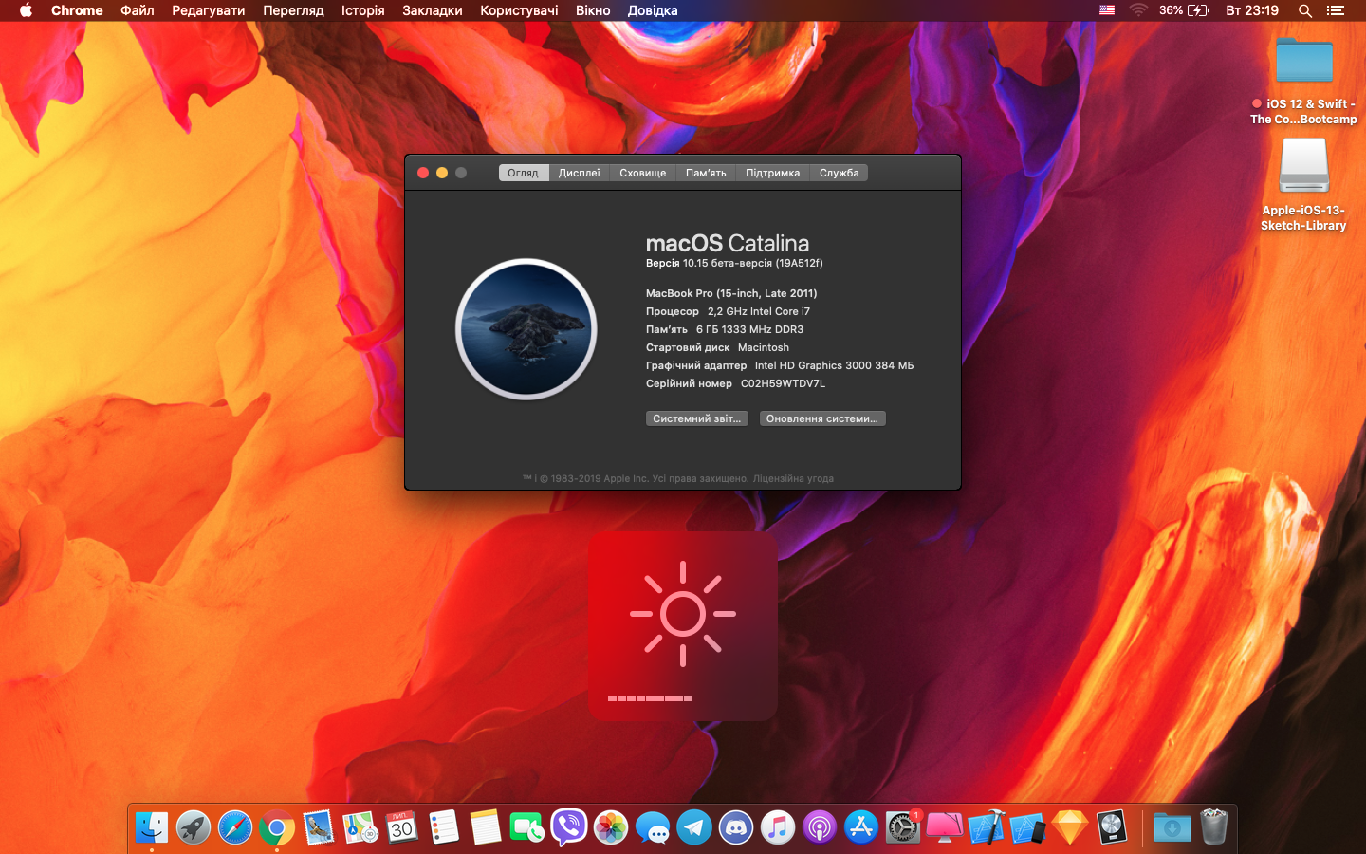Open Spotlight search in menu bar
This screenshot has width=1366, height=854.
pos(1305,10)
